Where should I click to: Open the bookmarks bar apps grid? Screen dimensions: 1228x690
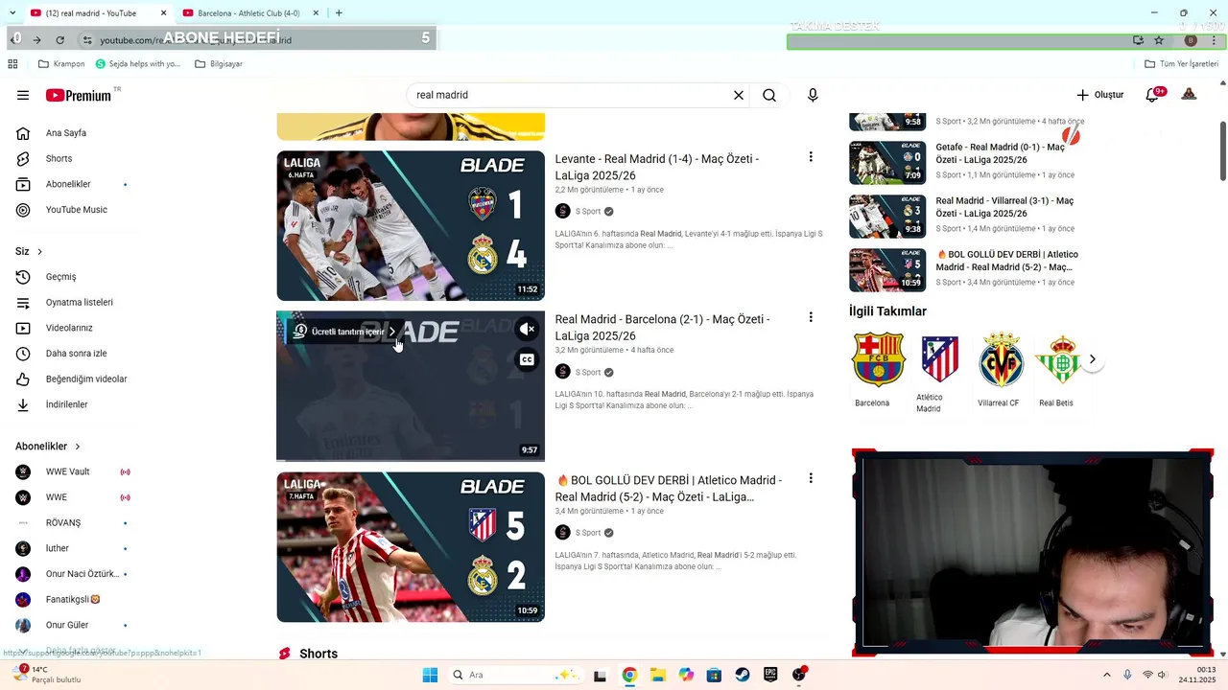point(12,64)
